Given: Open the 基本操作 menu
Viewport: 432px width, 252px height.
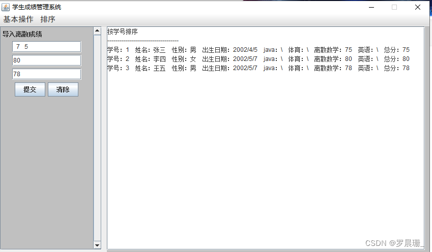Looking at the screenshot, I should pyautogui.click(x=18, y=19).
